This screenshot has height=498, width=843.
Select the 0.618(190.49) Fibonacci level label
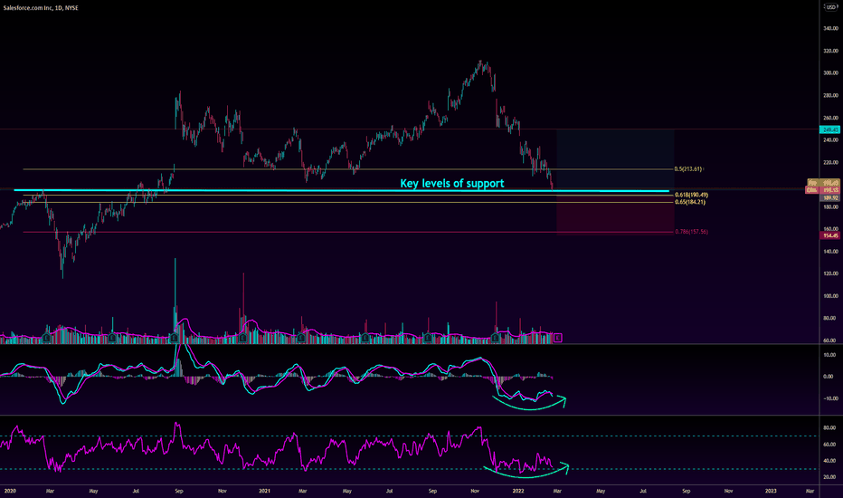[691, 195]
